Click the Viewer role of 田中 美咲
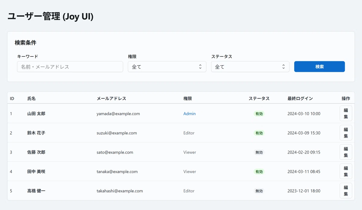This screenshot has height=210, width=362. pyautogui.click(x=190, y=172)
